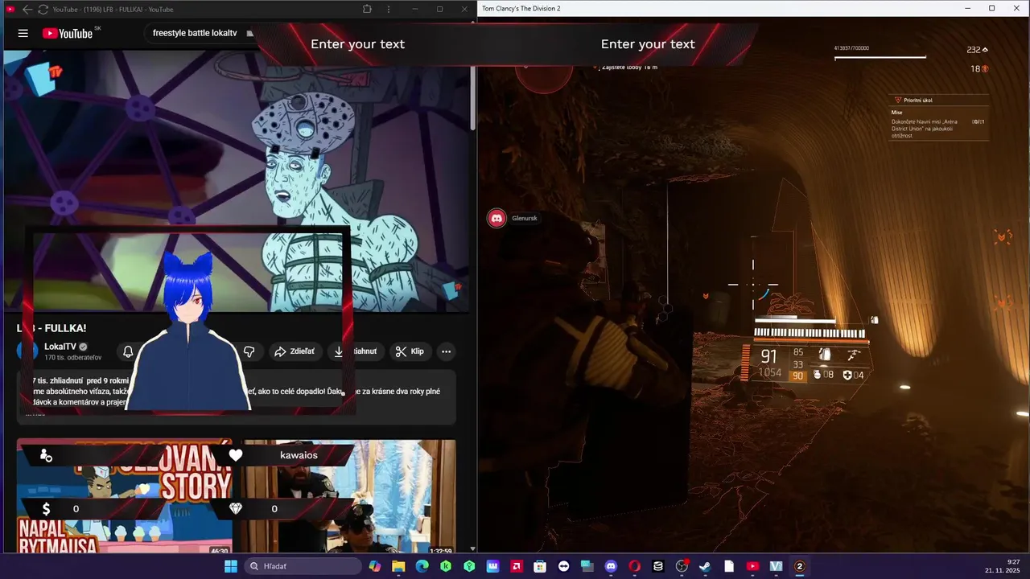Viewport: 1030px width, 579px height.
Task: Click the ammo count 91 in Division 2 HUD
Action: (769, 356)
